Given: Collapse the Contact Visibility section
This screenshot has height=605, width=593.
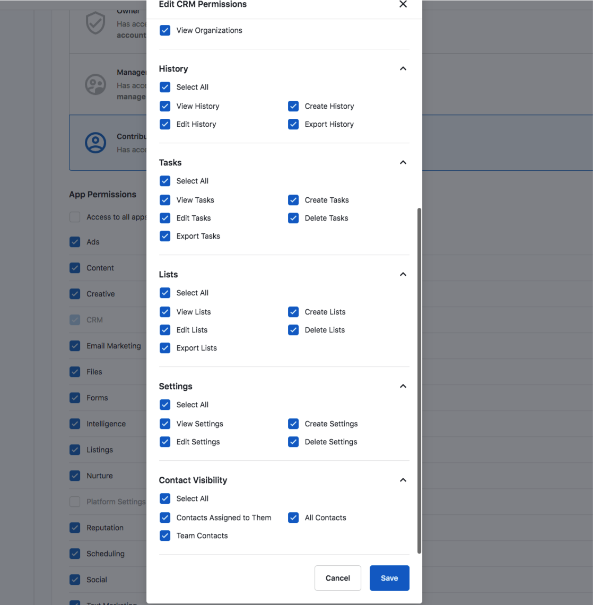Looking at the screenshot, I should tap(403, 480).
